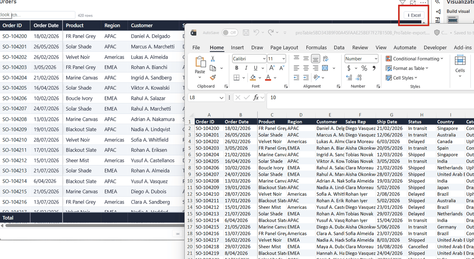The width and height of the screenshot is (474, 259).
Task: Click the Increase Indent icon
Action: (306, 78)
